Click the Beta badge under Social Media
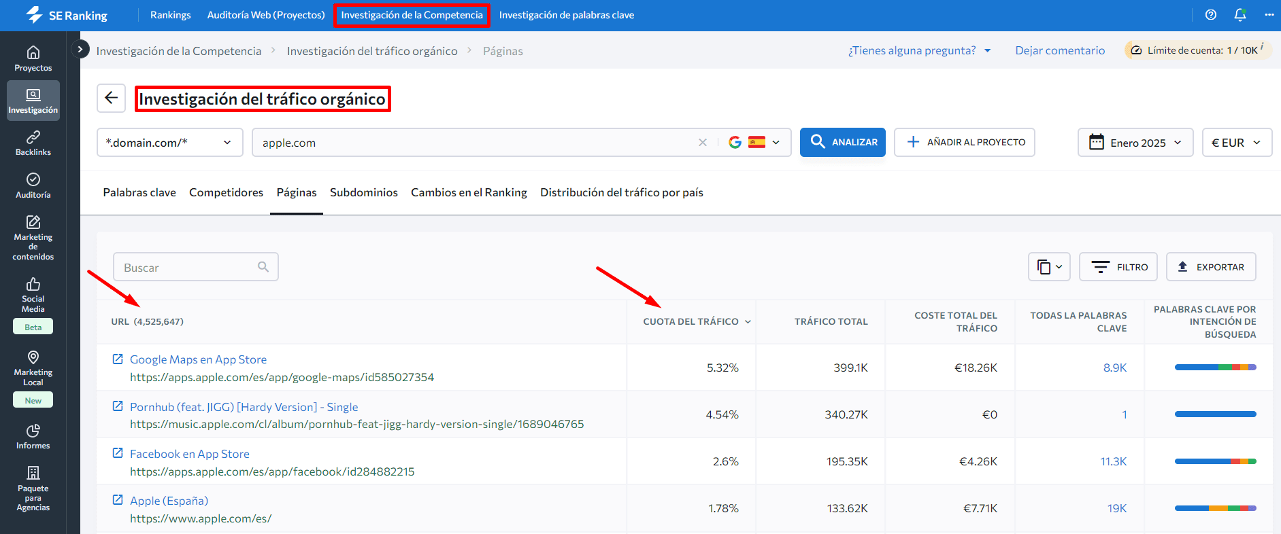1281x534 pixels. [x=33, y=327]
